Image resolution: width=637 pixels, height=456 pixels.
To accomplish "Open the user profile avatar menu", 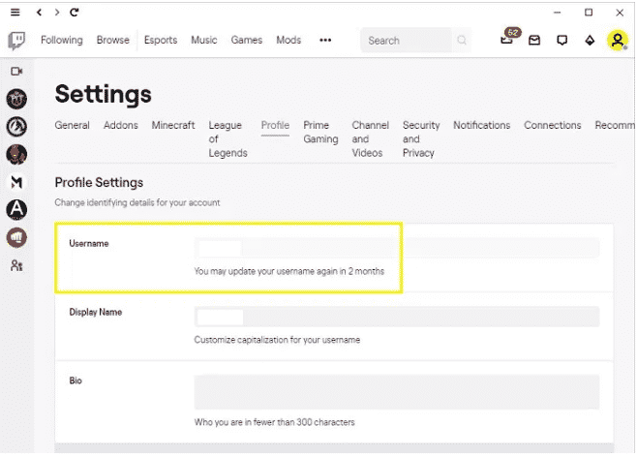I will point(618,41).
